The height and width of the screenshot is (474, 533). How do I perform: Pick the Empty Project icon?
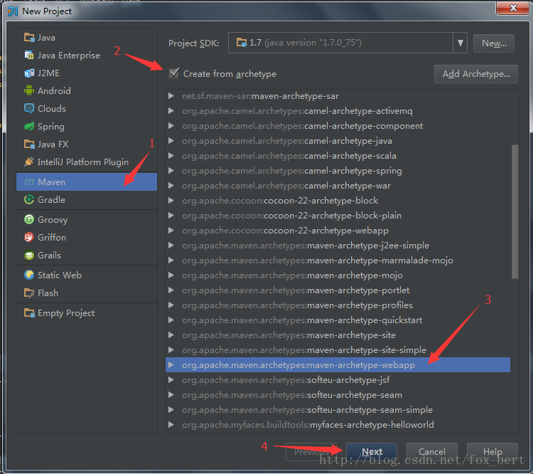click(29, 313)
